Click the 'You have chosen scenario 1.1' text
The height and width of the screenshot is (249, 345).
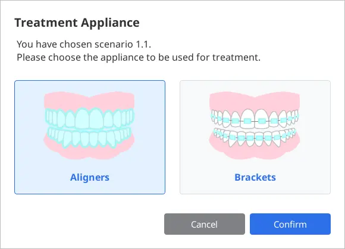coord(84,44)
